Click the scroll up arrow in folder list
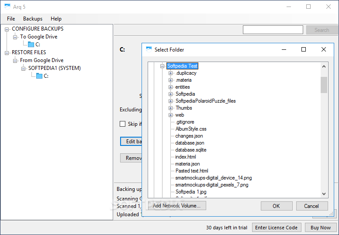The width and height of the screenshot is (339, 235). (324, 66)
